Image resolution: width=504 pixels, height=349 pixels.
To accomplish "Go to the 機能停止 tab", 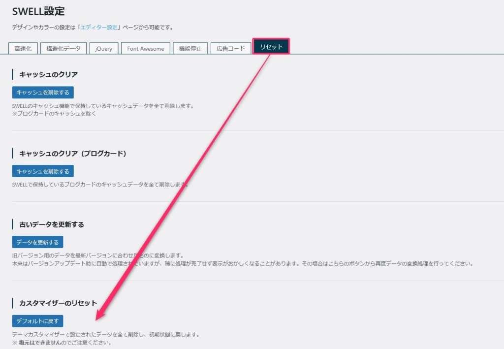I will 190,49.
